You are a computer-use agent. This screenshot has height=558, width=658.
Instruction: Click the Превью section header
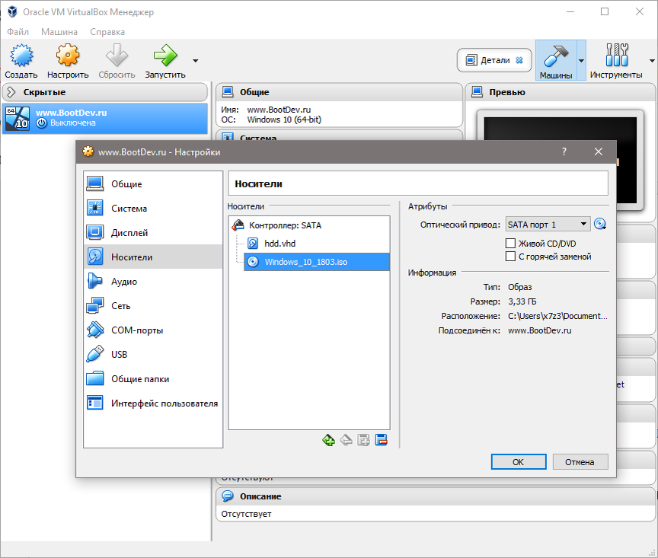coord(561,92)
